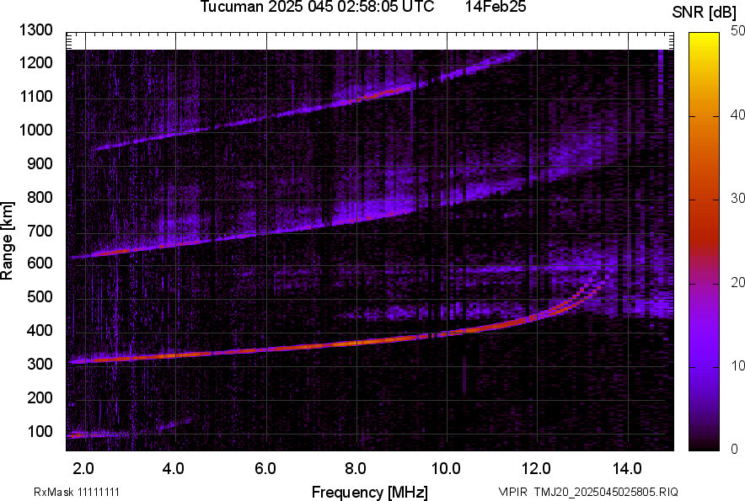The width and height of the screenshot is (745, 501).
Task: Click the range tick label "200"
Action: pyautogui.click(x=40, y=398)
